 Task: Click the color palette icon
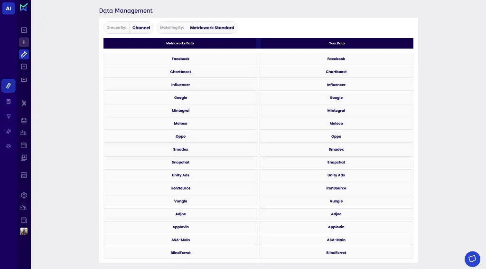click(x=9, y=146)
